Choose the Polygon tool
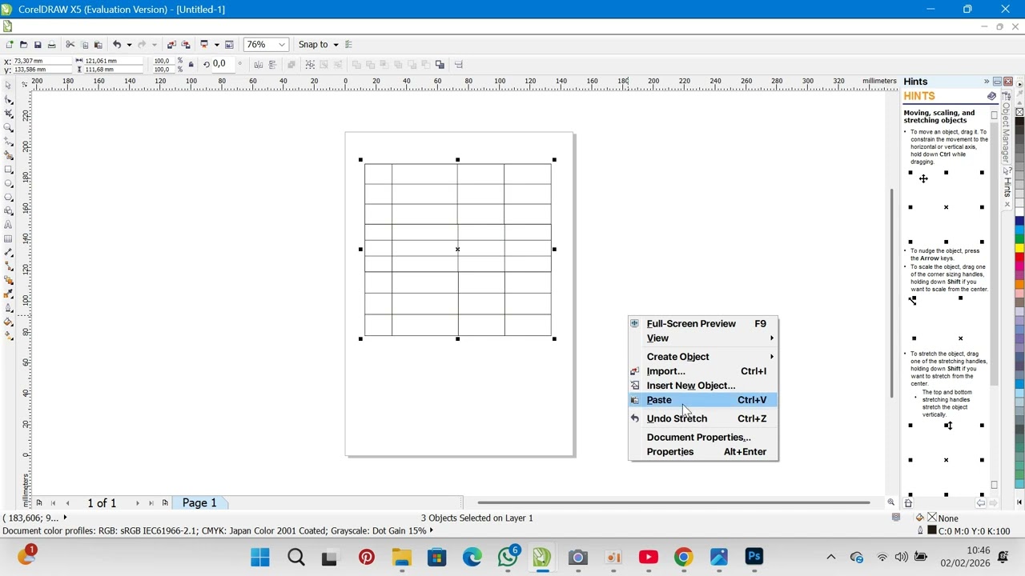The height and width of the screenshot is (576, 1025). [x=9, y=198]
